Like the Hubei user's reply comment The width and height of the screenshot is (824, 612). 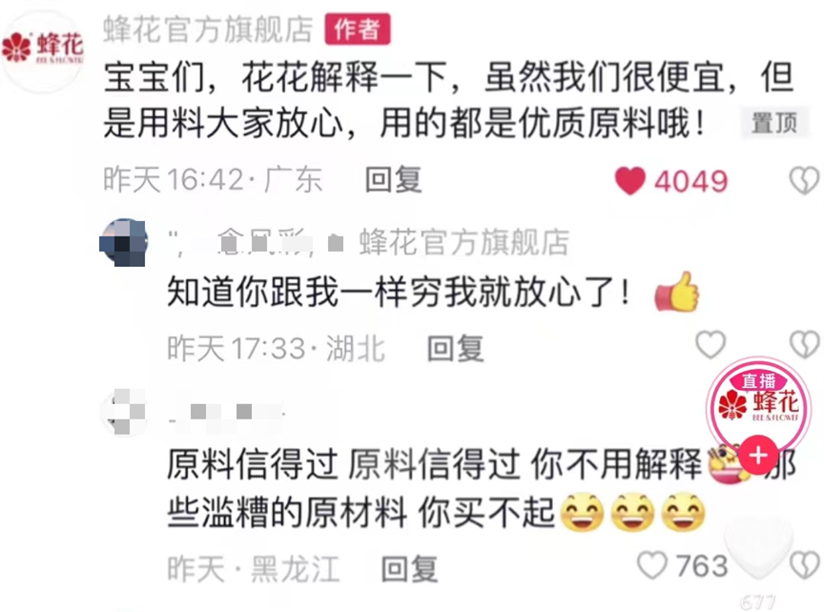711,345
